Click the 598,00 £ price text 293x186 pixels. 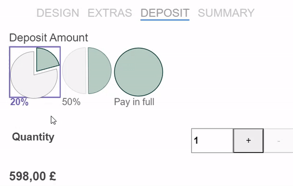click(33, 176)
